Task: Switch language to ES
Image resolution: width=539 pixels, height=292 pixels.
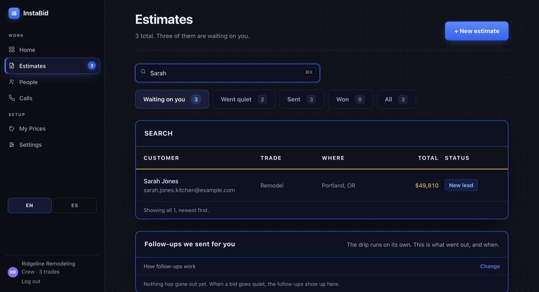Action: pos(75,206)
